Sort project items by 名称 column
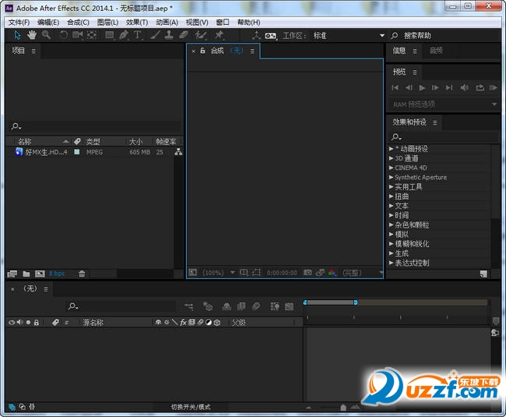The image size is (506, 417). [x=25, y=142]
